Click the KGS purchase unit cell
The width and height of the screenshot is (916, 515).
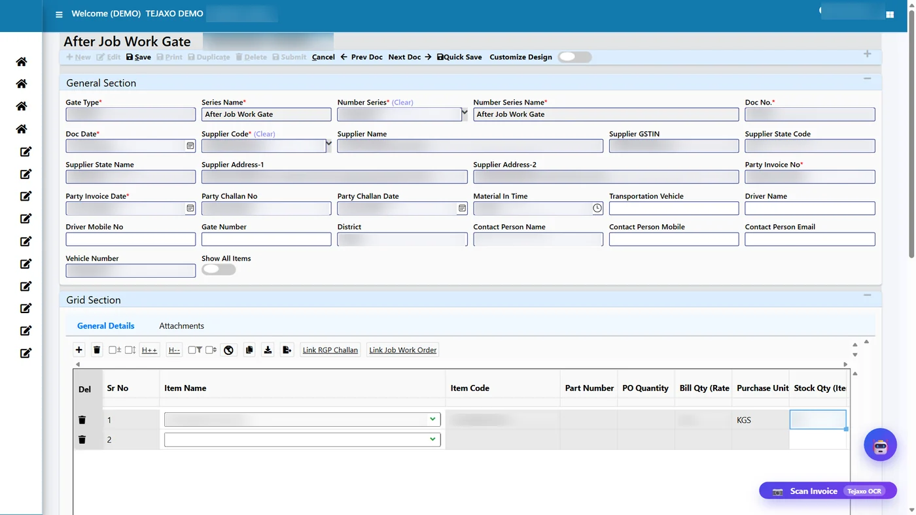pyautogui.click(x=760, y=420)
